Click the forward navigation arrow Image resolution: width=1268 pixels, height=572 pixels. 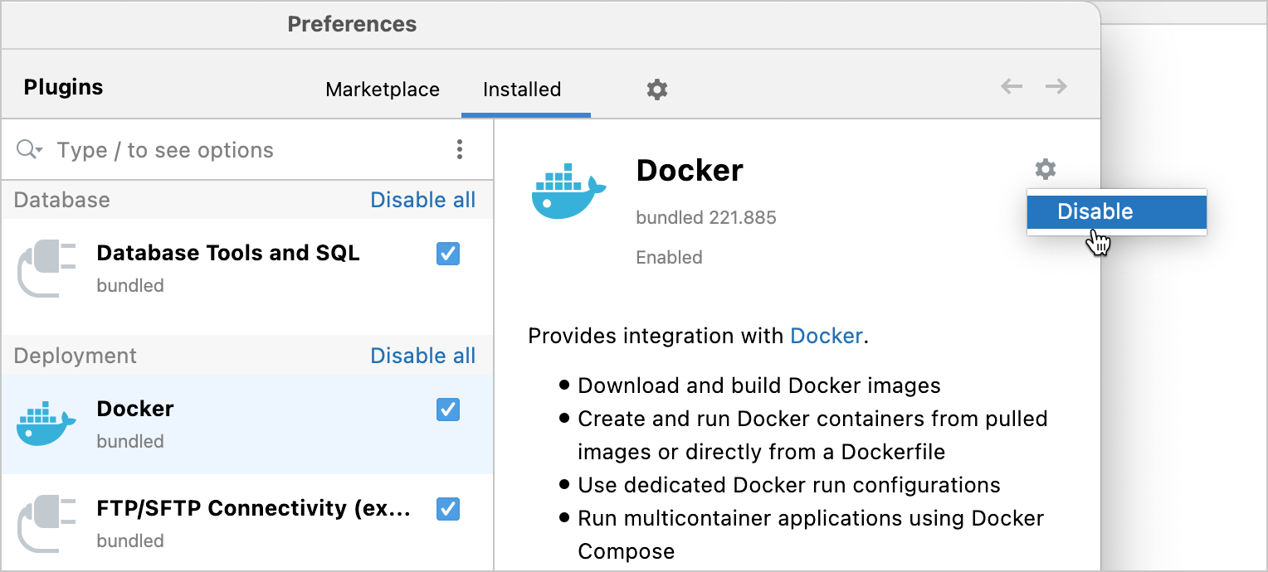[1056, 85]
